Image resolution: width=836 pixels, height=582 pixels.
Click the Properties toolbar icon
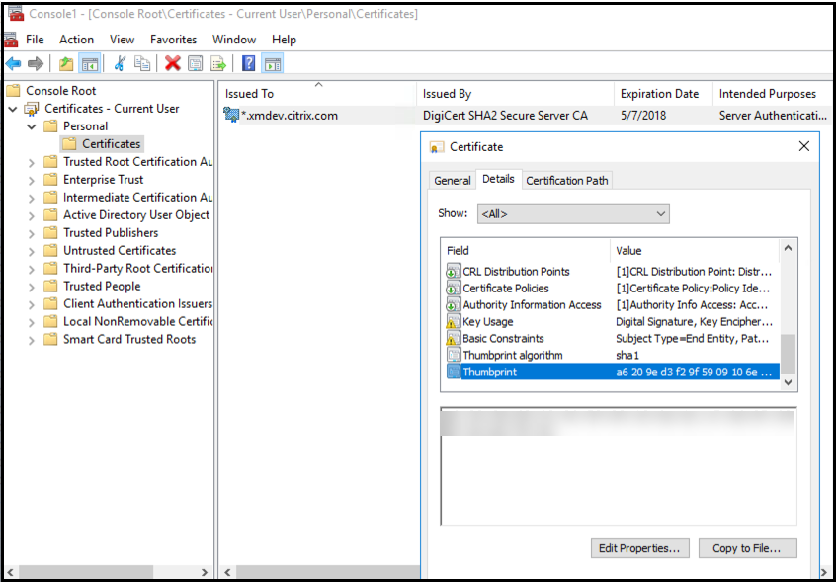click(196, 64)
